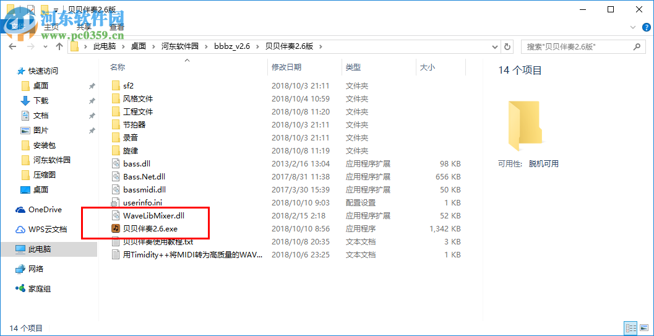The height and width of the screenshot is (336, 654).
Task: Click the WaveLibMixer.dll file icon
Action: (x=116, y=215)
